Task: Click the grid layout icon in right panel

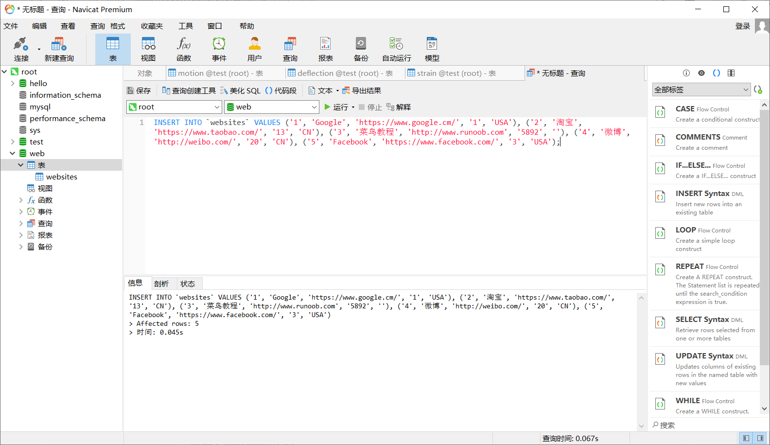Action: point(731,73)
